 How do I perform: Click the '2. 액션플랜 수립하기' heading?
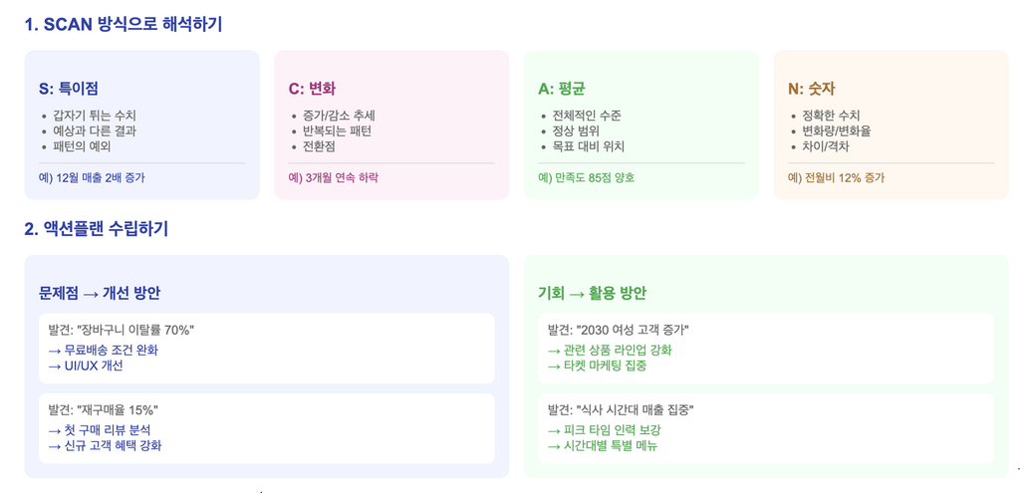click(x=97, y=229)
